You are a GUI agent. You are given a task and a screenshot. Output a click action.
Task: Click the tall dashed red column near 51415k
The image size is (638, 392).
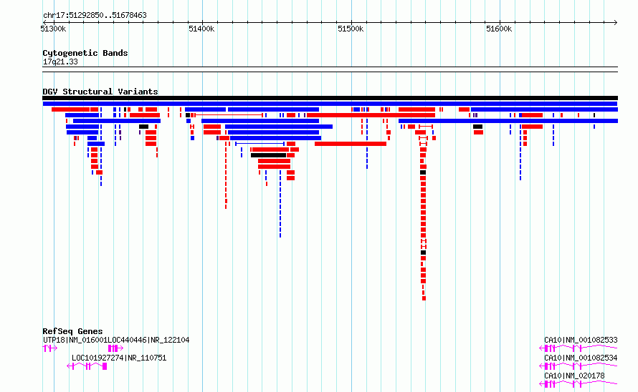click(226, 175)
